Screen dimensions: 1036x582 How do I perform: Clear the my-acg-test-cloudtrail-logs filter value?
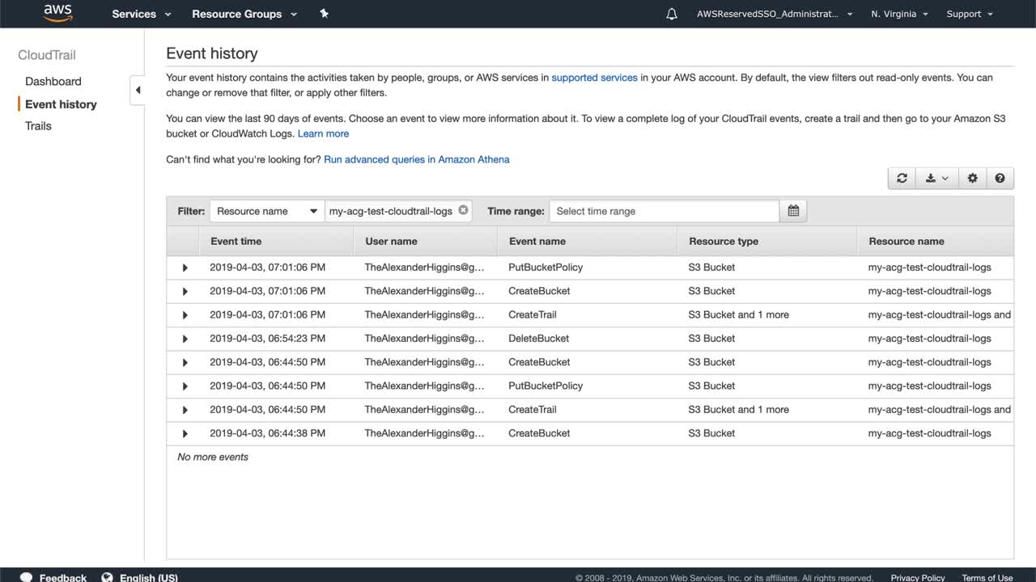coord(463,210)
